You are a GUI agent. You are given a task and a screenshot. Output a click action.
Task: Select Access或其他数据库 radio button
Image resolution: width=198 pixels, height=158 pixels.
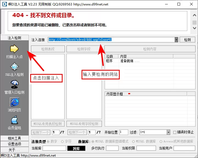[161, 142]
